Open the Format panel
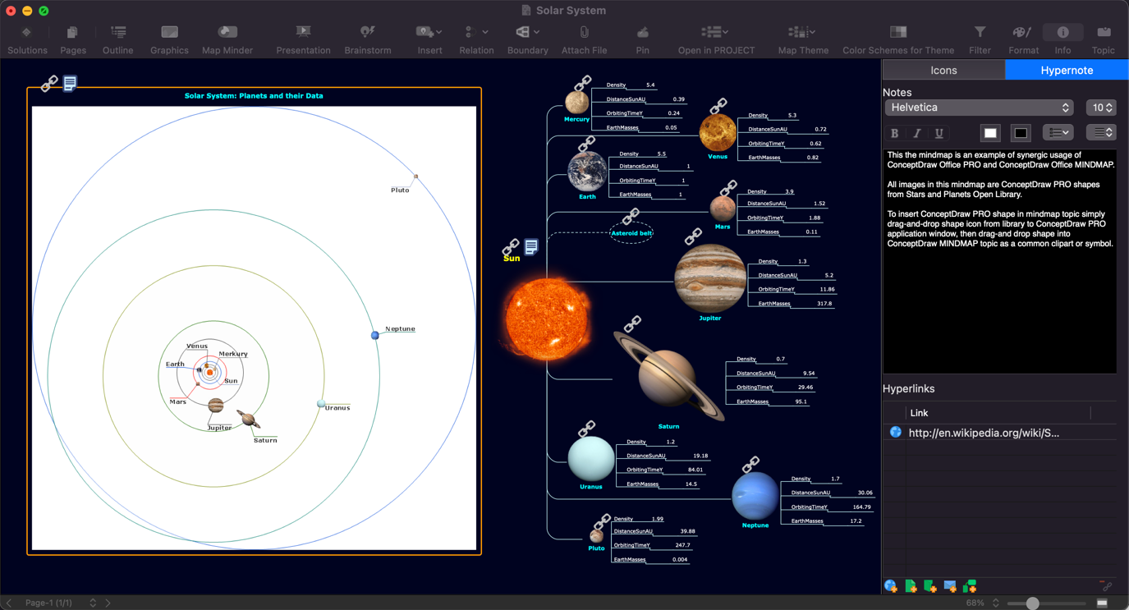Screen dimensions: 1129x610 [1023, 39]
